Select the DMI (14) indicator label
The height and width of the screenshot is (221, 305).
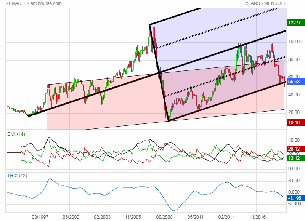[x=16, y=134]
